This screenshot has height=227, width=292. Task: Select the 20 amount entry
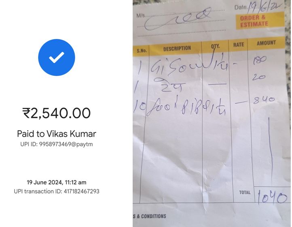pos(258,77)
